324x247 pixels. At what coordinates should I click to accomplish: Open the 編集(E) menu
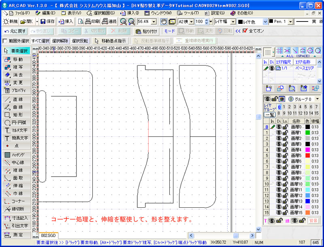click(x=45, y=13)
